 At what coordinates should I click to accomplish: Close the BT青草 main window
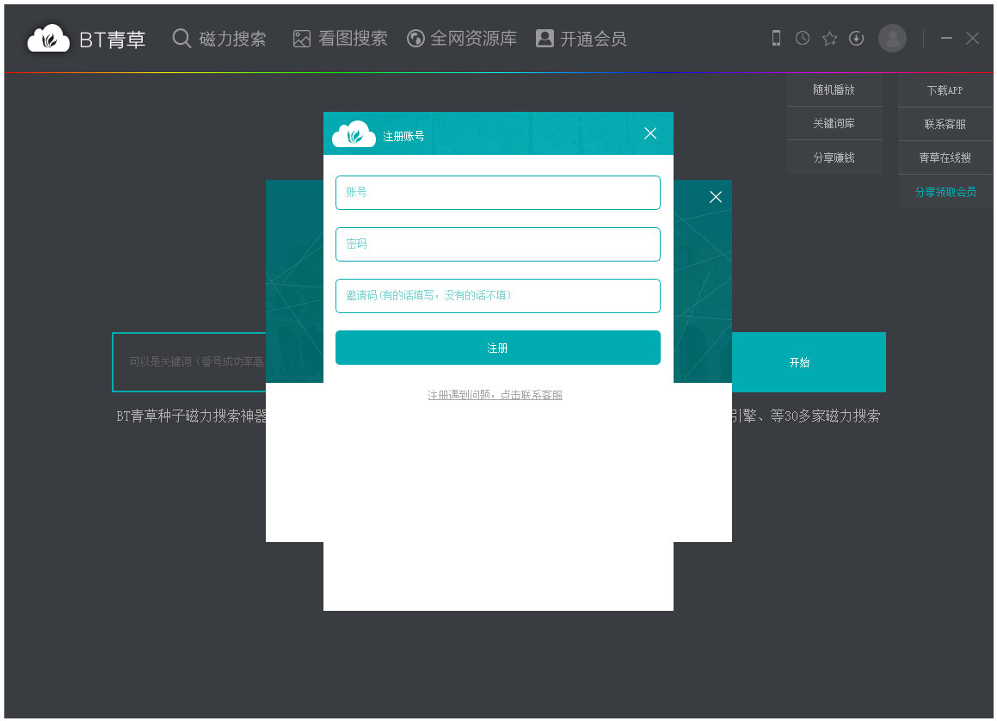[x=972, y=38]
